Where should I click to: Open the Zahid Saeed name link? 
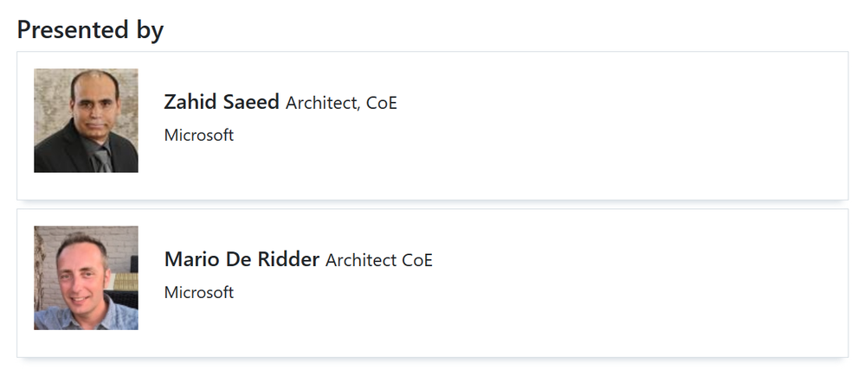coord(221,102)
